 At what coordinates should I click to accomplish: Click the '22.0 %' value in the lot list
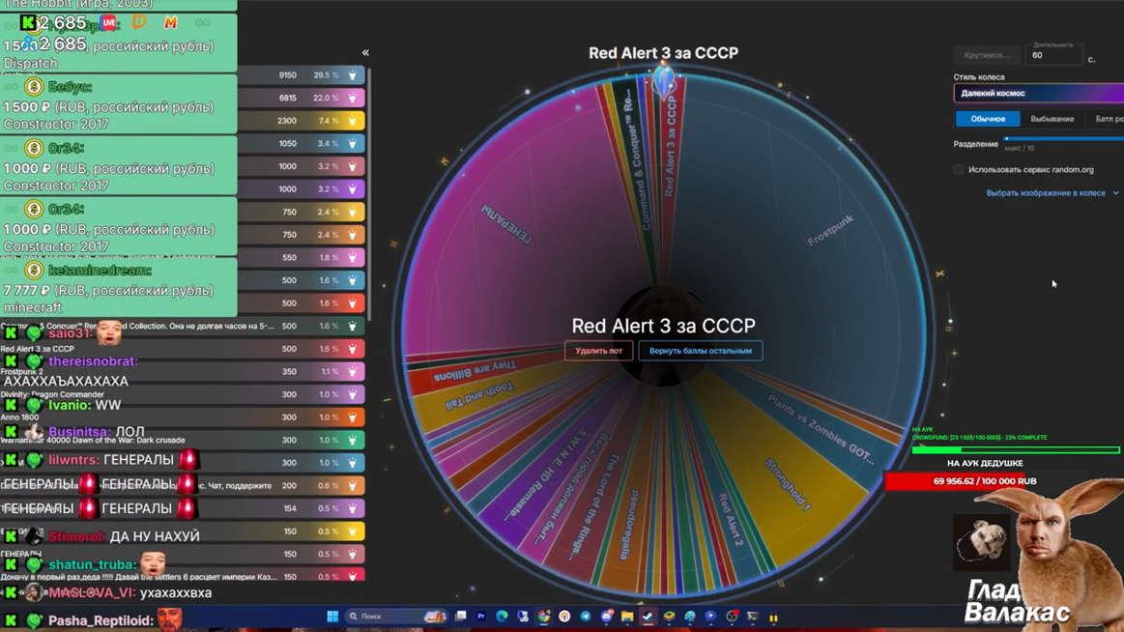click(325, 99)
